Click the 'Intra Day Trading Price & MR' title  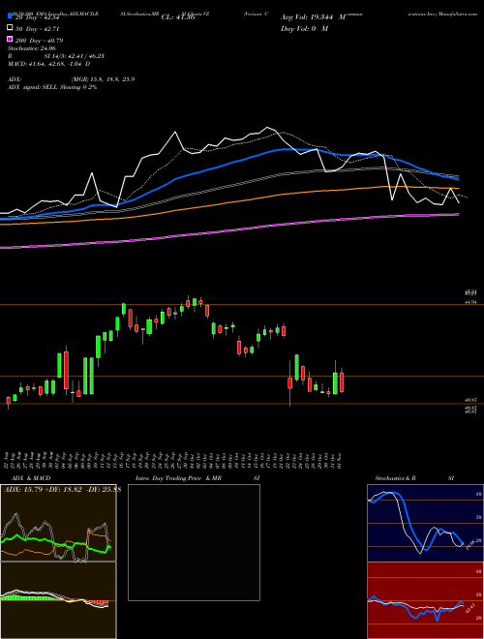coord(178,478)
